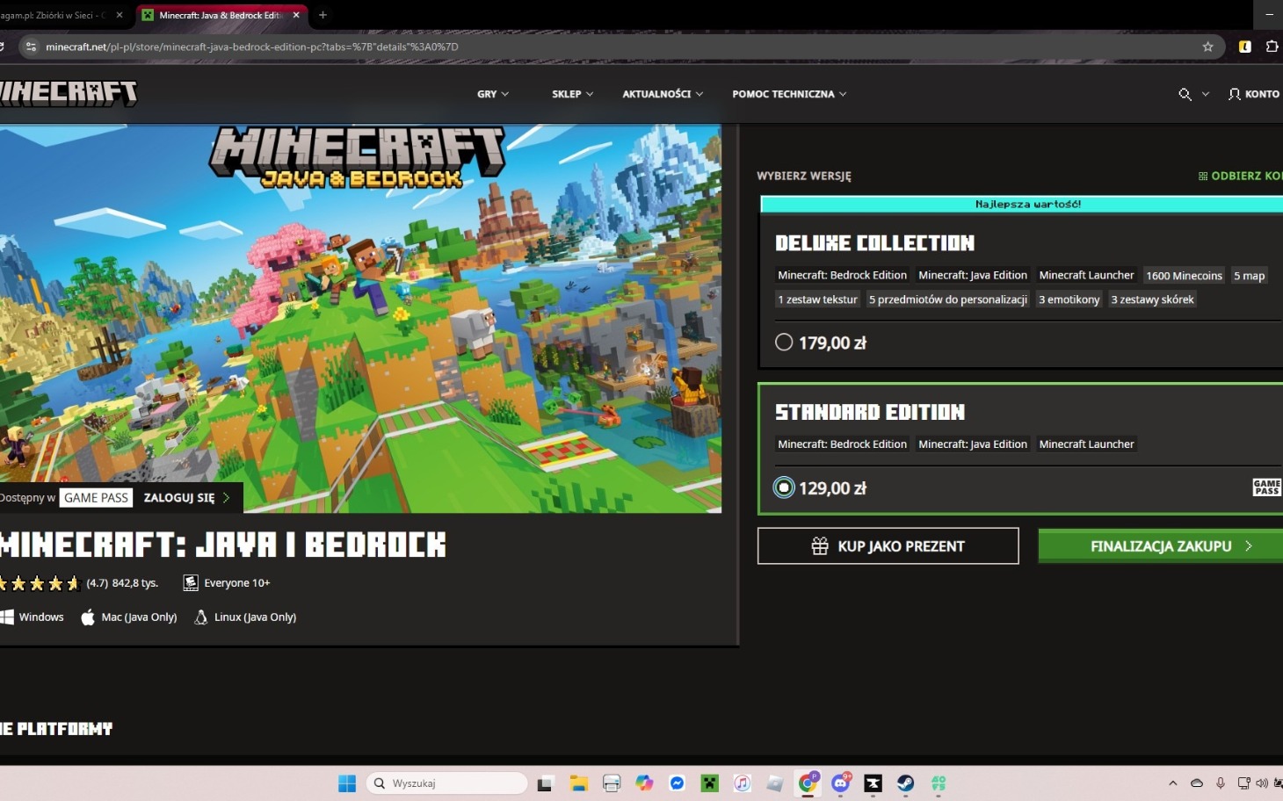This screenshot has width=1283, height=801.
Task: Click KUP JAKO PREZENT button
Action: [x=888, y=546]
